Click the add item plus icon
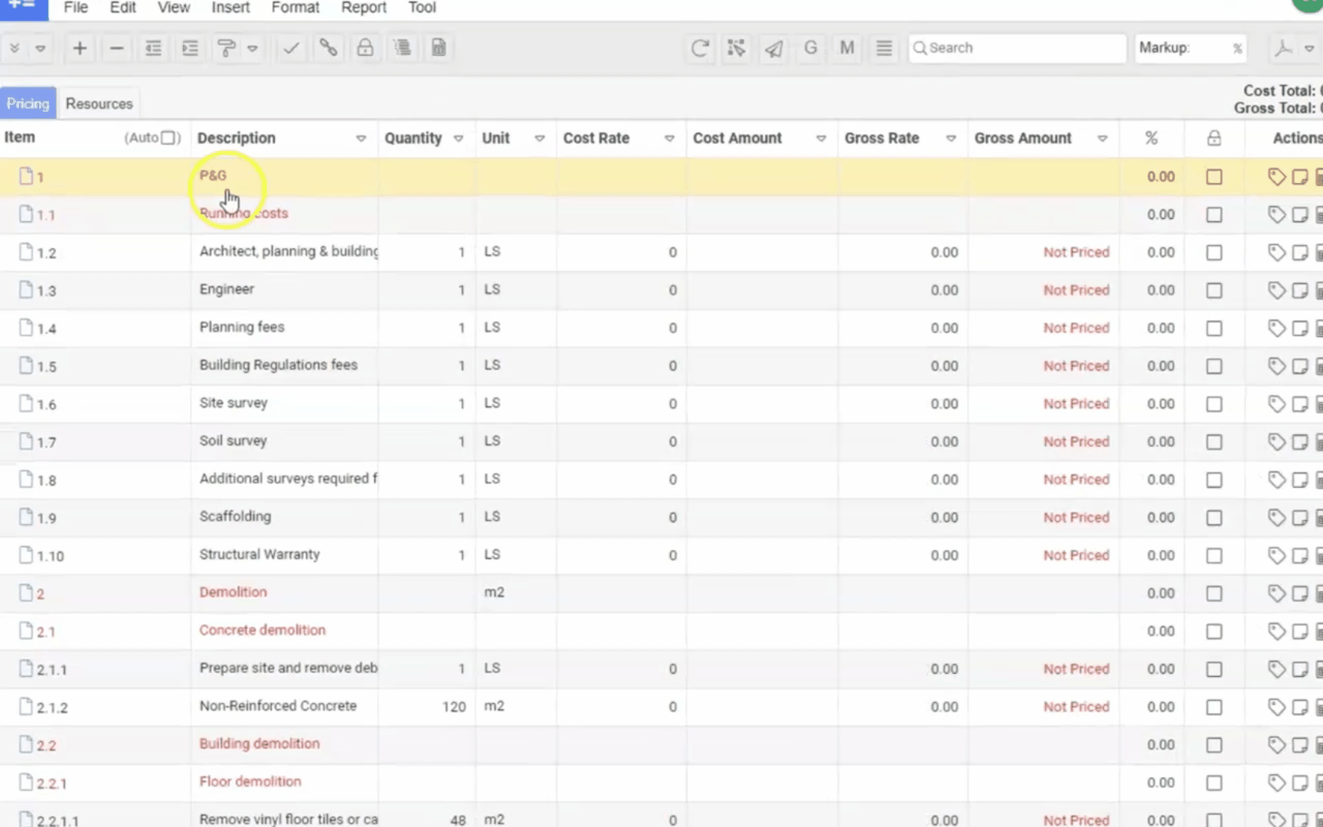Image resolution: width=1323 pixels, height=827 pixels. coord(80,48)
